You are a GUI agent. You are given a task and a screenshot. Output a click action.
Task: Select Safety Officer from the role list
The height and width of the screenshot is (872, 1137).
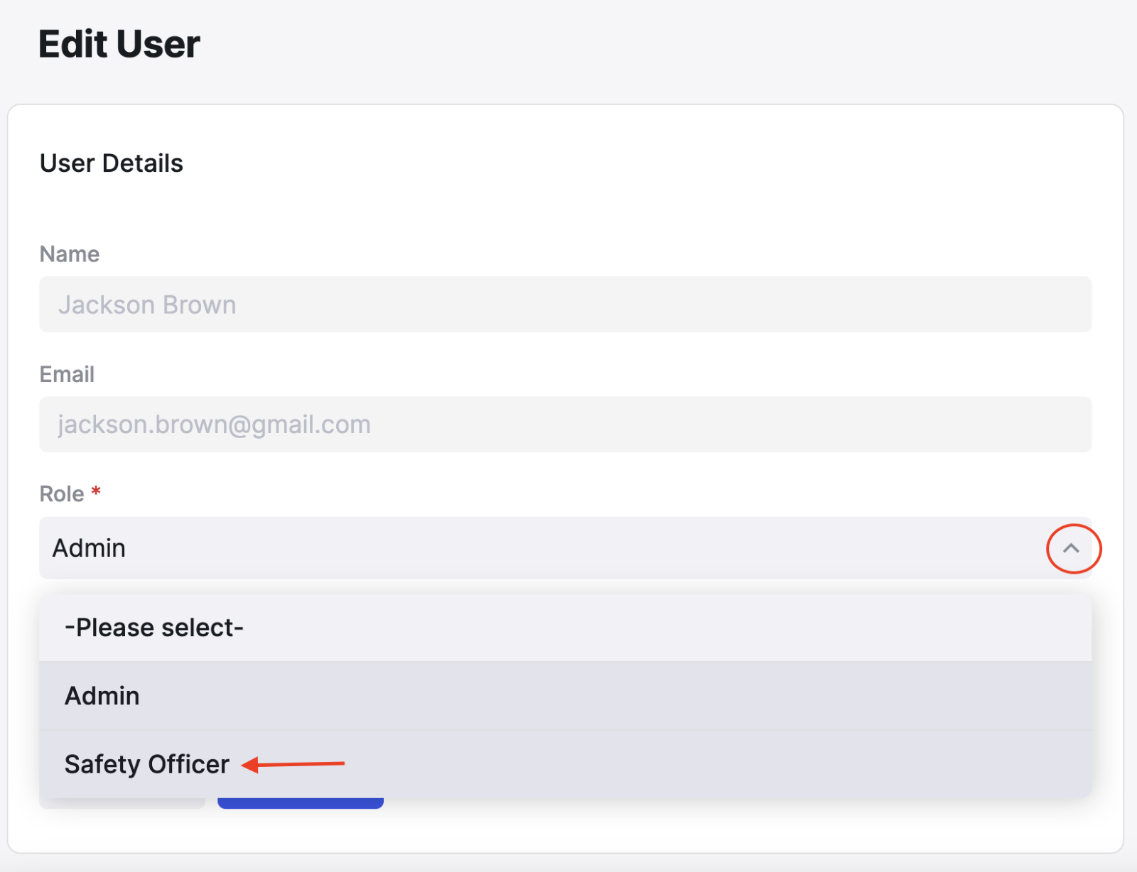(565, 764)
